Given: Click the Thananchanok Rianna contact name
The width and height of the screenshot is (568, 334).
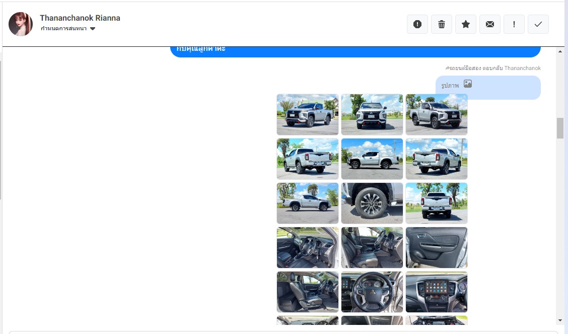Looking at the screenshot, I should pos(80,18).
